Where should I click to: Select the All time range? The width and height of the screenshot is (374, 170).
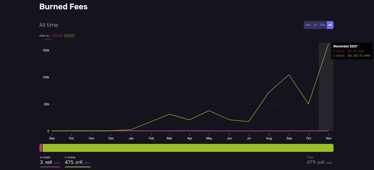tap(330, 25)
